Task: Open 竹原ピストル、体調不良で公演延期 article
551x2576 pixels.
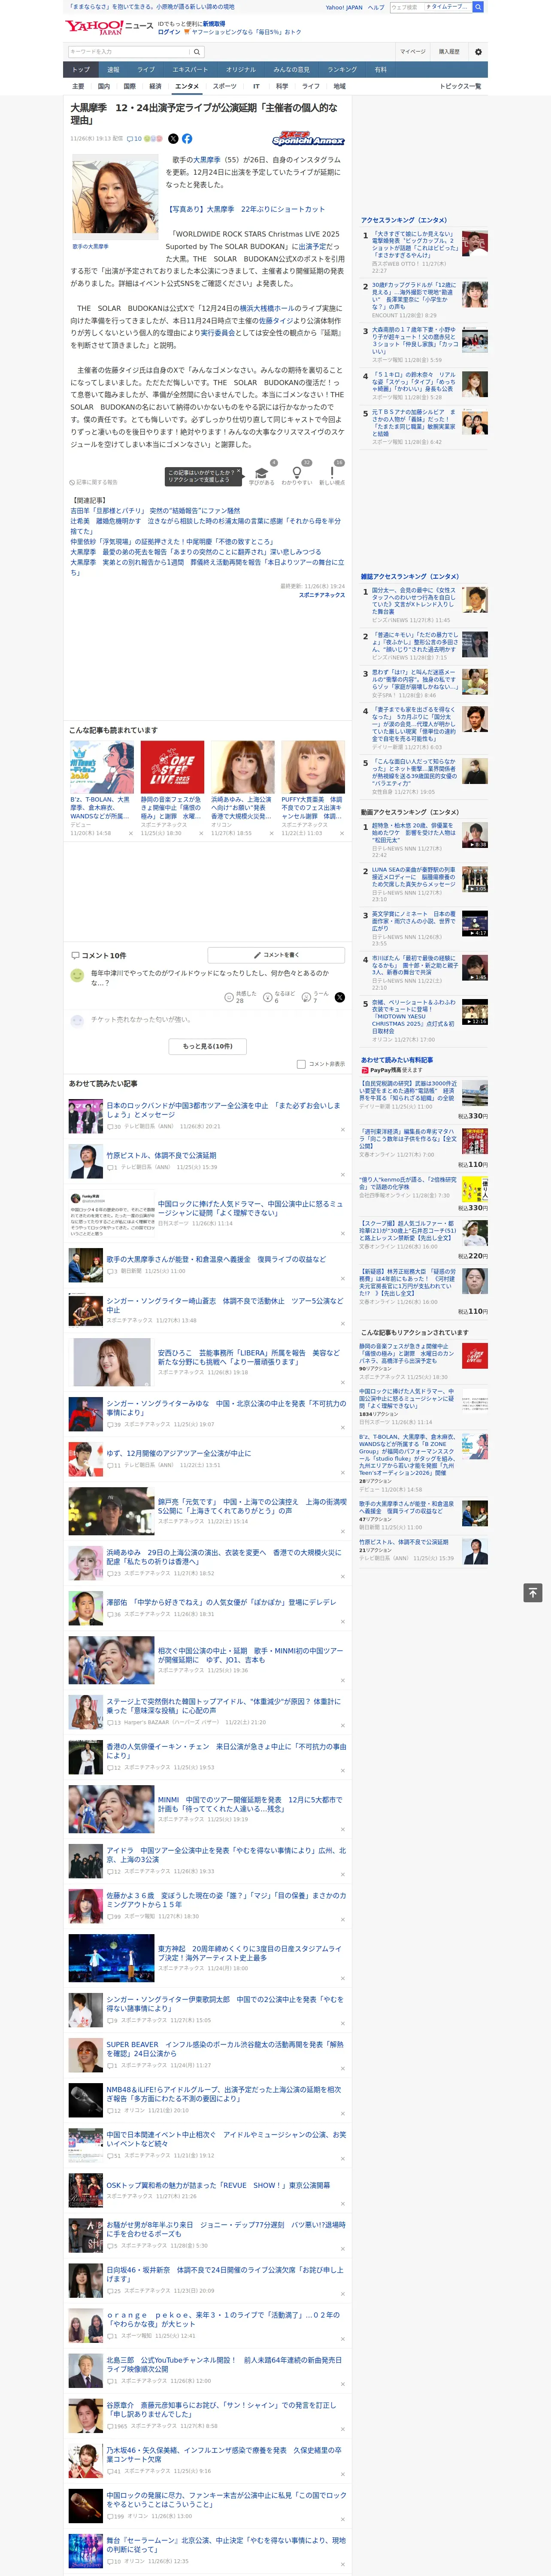Action: click(x=161, y=1155)
